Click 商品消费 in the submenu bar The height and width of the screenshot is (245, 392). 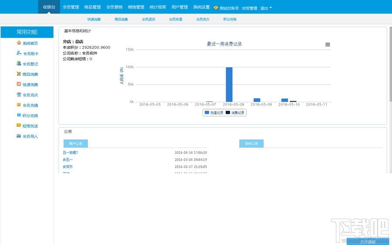coord(121,19)
